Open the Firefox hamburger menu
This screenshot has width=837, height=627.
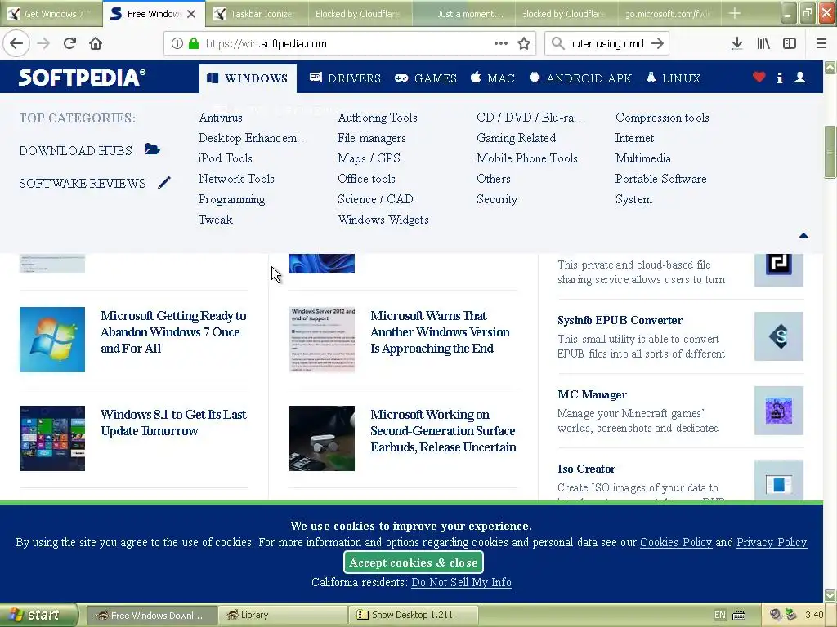point(821,44)
